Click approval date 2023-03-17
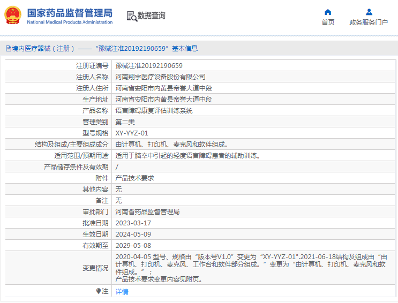Viewport: 398px width, 303px height. tap(133, 223)
